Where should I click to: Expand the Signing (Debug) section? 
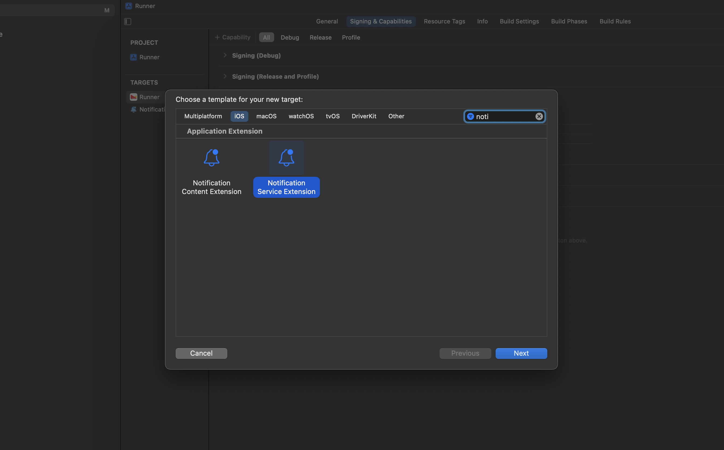225,55
